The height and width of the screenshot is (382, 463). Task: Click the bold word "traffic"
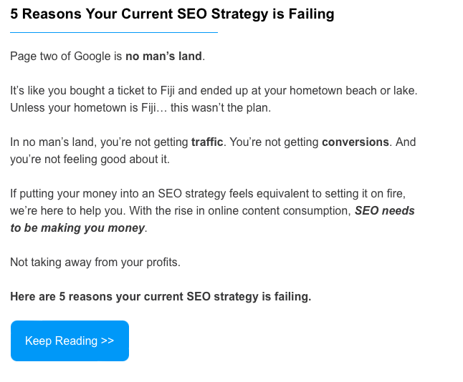207,142
